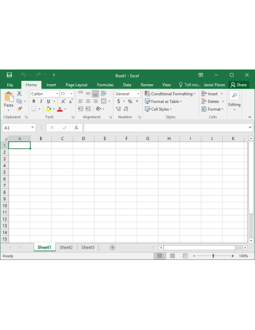Increase the cell indent
255x330 pixels.
88,109
